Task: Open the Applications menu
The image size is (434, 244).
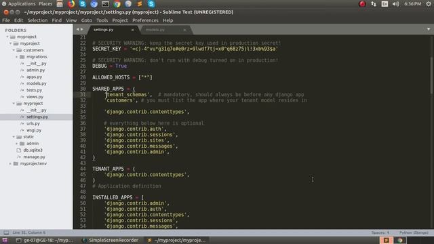Action: [x=22, y=4]
